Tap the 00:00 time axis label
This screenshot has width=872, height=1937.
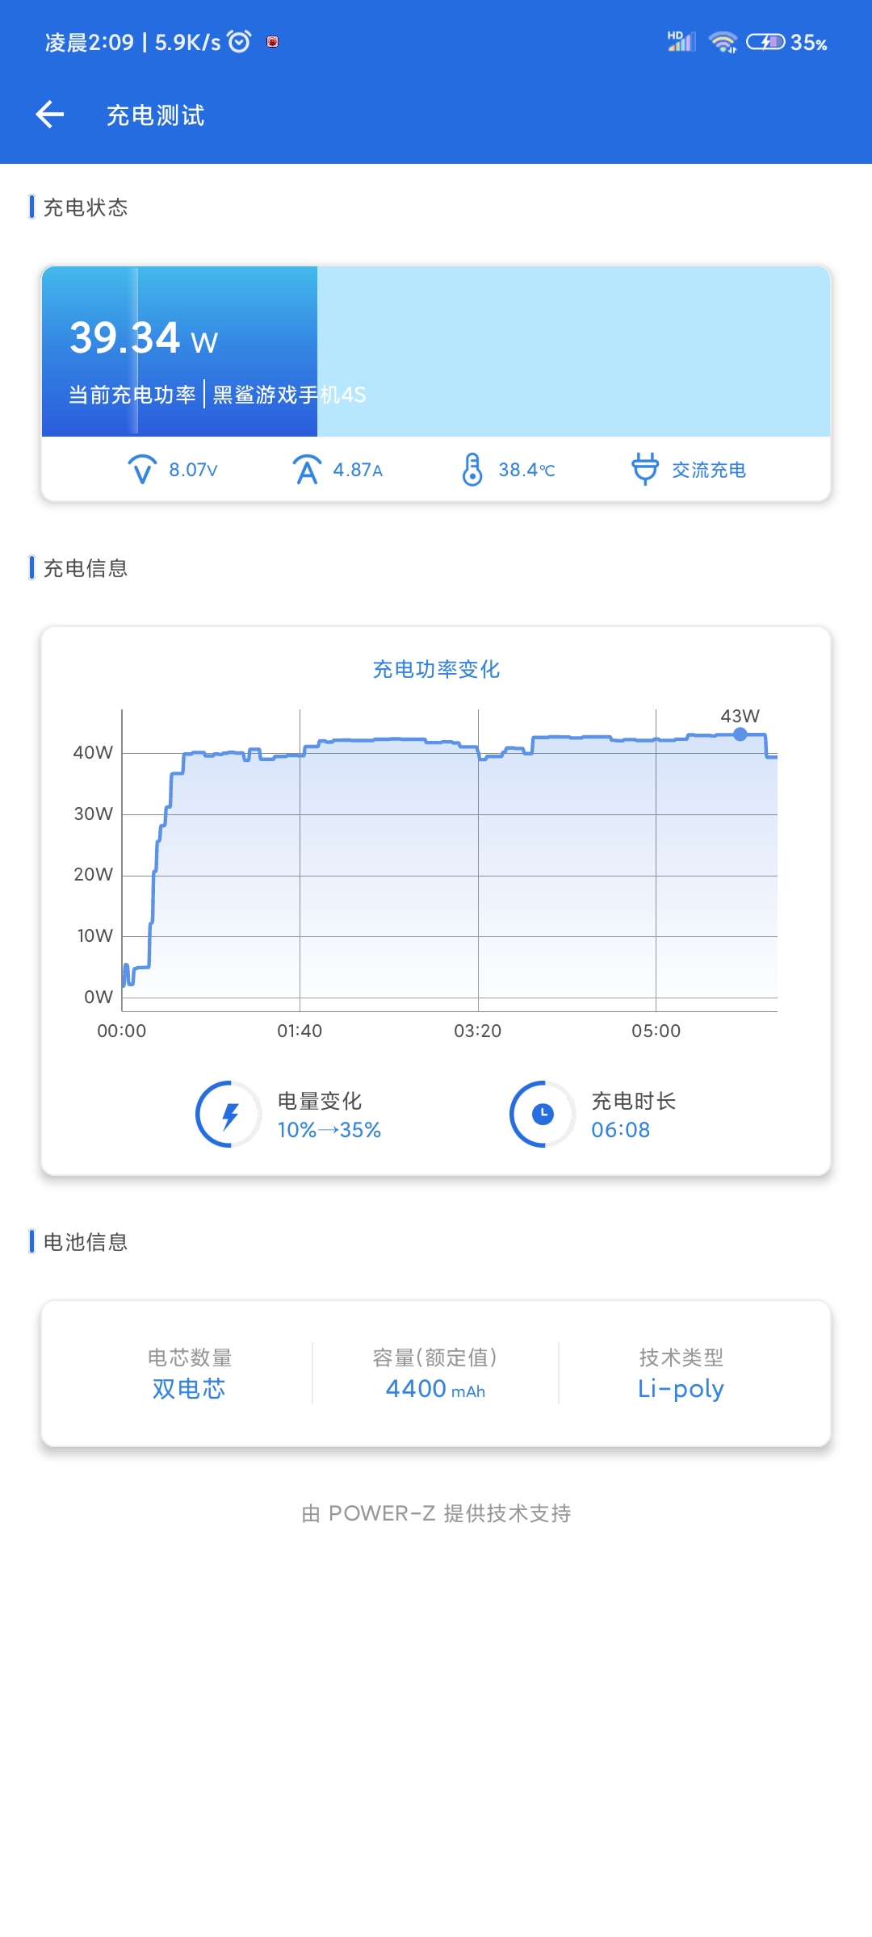tap(122, 1031)
